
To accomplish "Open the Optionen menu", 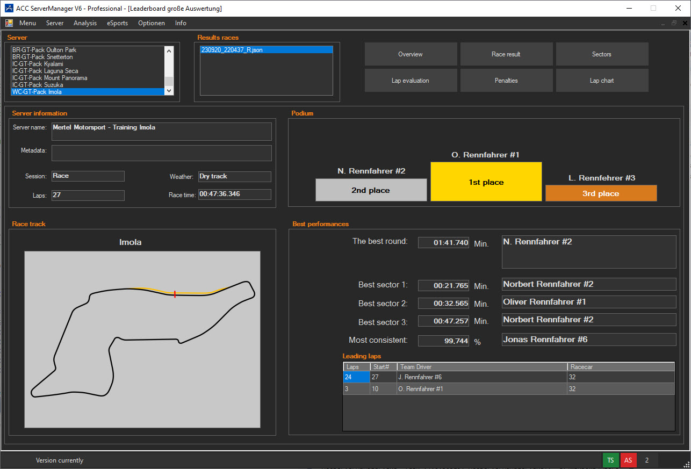I will pos(151,23).
